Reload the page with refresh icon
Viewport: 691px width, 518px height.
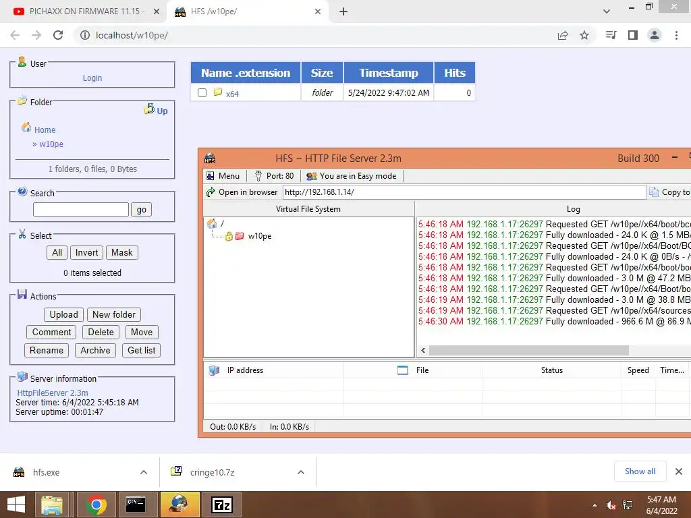click(58, 35)
